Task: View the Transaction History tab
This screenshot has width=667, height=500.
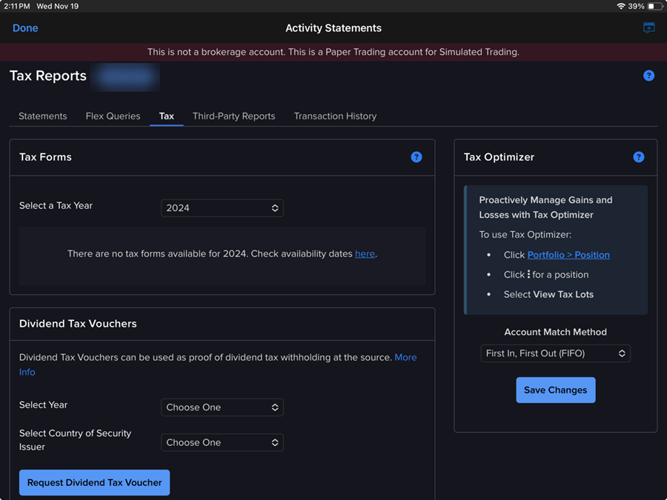Action: pos(335,116)
